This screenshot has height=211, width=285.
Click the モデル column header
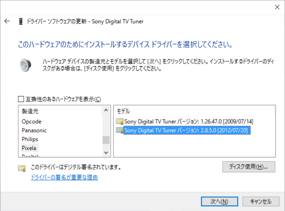pos(123,111)
